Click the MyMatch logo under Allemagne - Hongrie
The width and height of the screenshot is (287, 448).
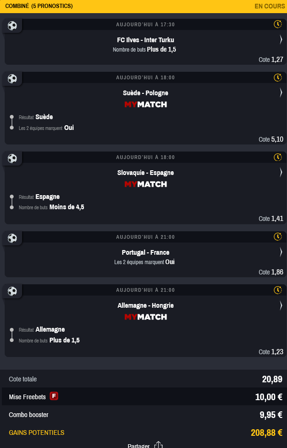(x=146, y=317)
